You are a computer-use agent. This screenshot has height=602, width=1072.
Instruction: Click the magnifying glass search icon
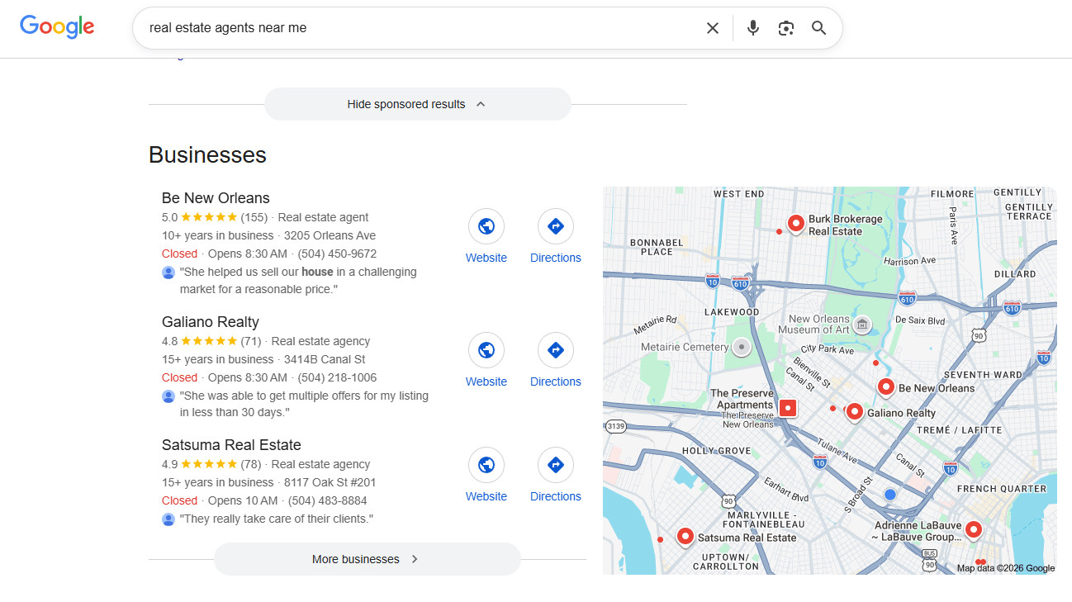pyautogui.click(x=818, y=28)
